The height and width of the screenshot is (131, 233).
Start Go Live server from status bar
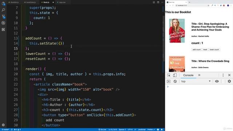coord(102,130)
